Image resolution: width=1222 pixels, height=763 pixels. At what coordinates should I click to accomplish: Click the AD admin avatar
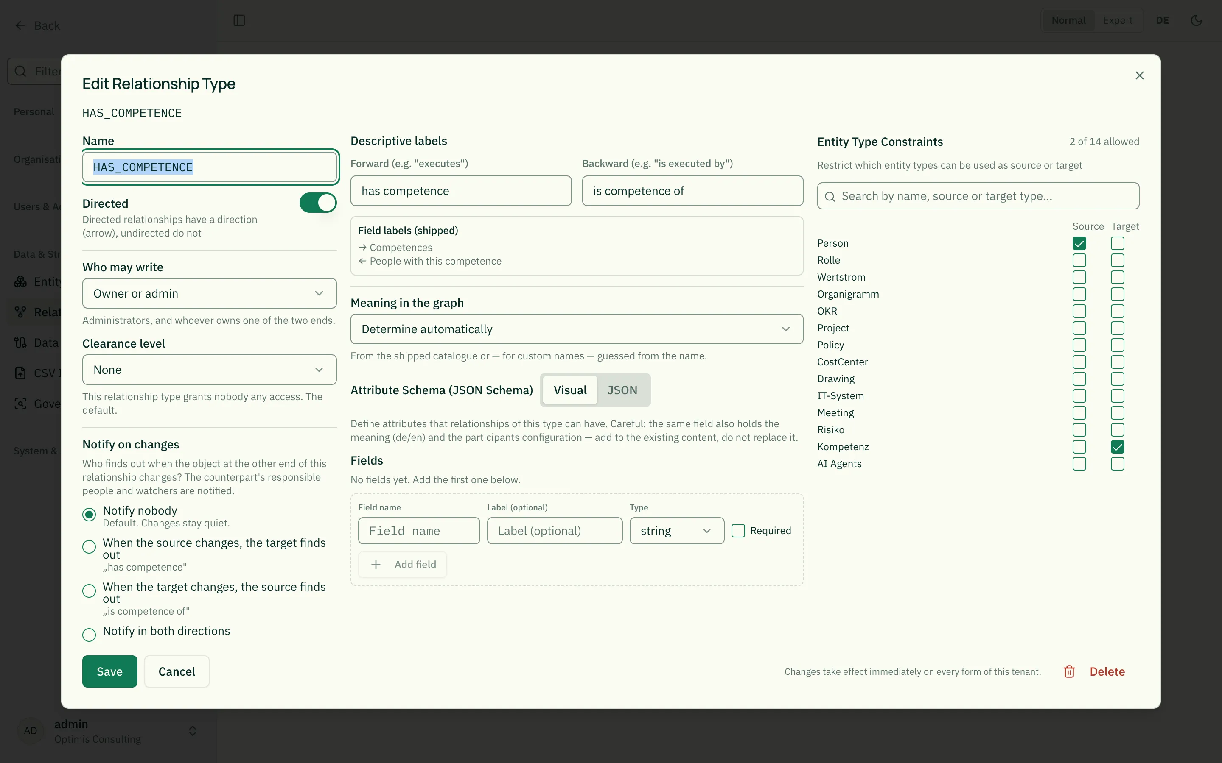[x=30, y=731]
